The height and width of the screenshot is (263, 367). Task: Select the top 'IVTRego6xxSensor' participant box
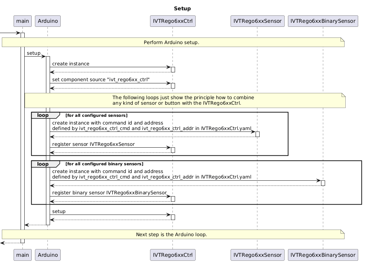coord(257,21)
